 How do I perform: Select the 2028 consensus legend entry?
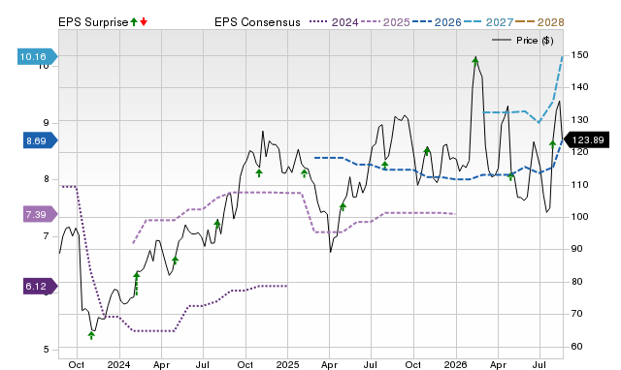(x=539, y=22)
